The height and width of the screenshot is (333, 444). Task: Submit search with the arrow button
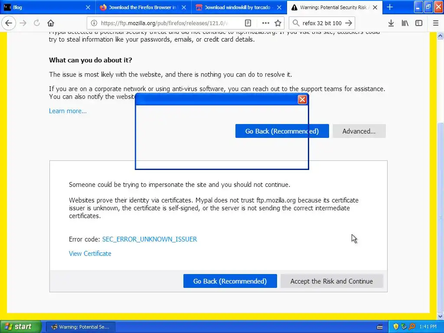tap(349, 23)
